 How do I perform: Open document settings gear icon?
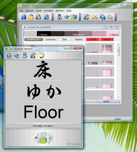pyautogui.click(x=46, y=17)
